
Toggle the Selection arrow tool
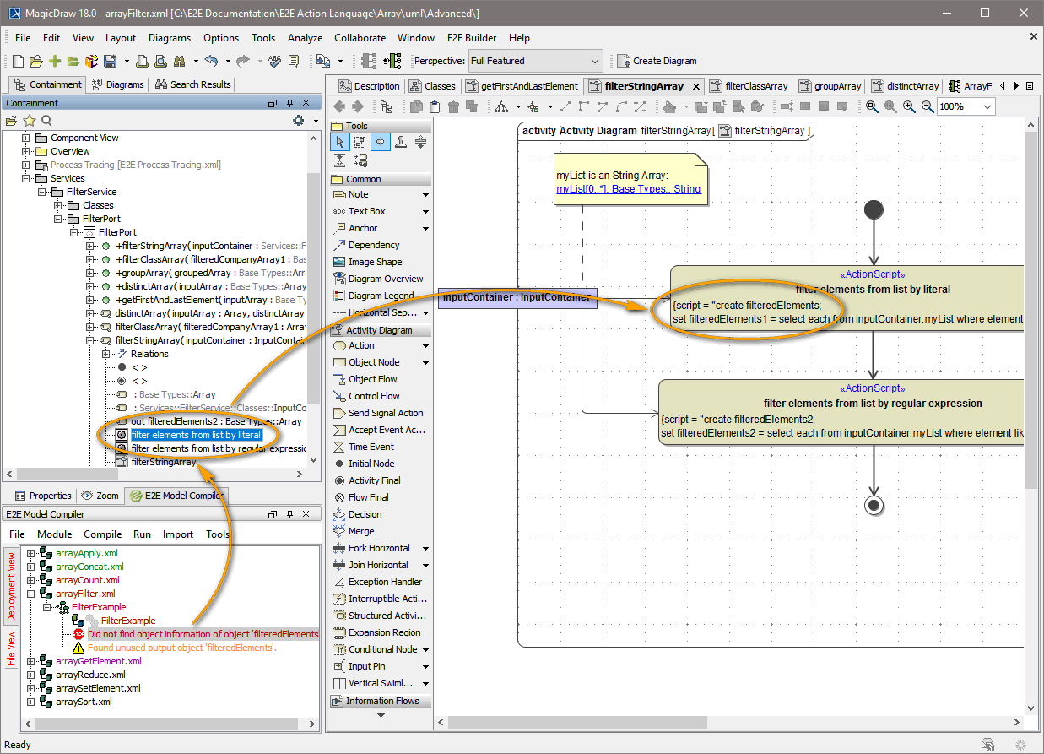click(339, 142)
